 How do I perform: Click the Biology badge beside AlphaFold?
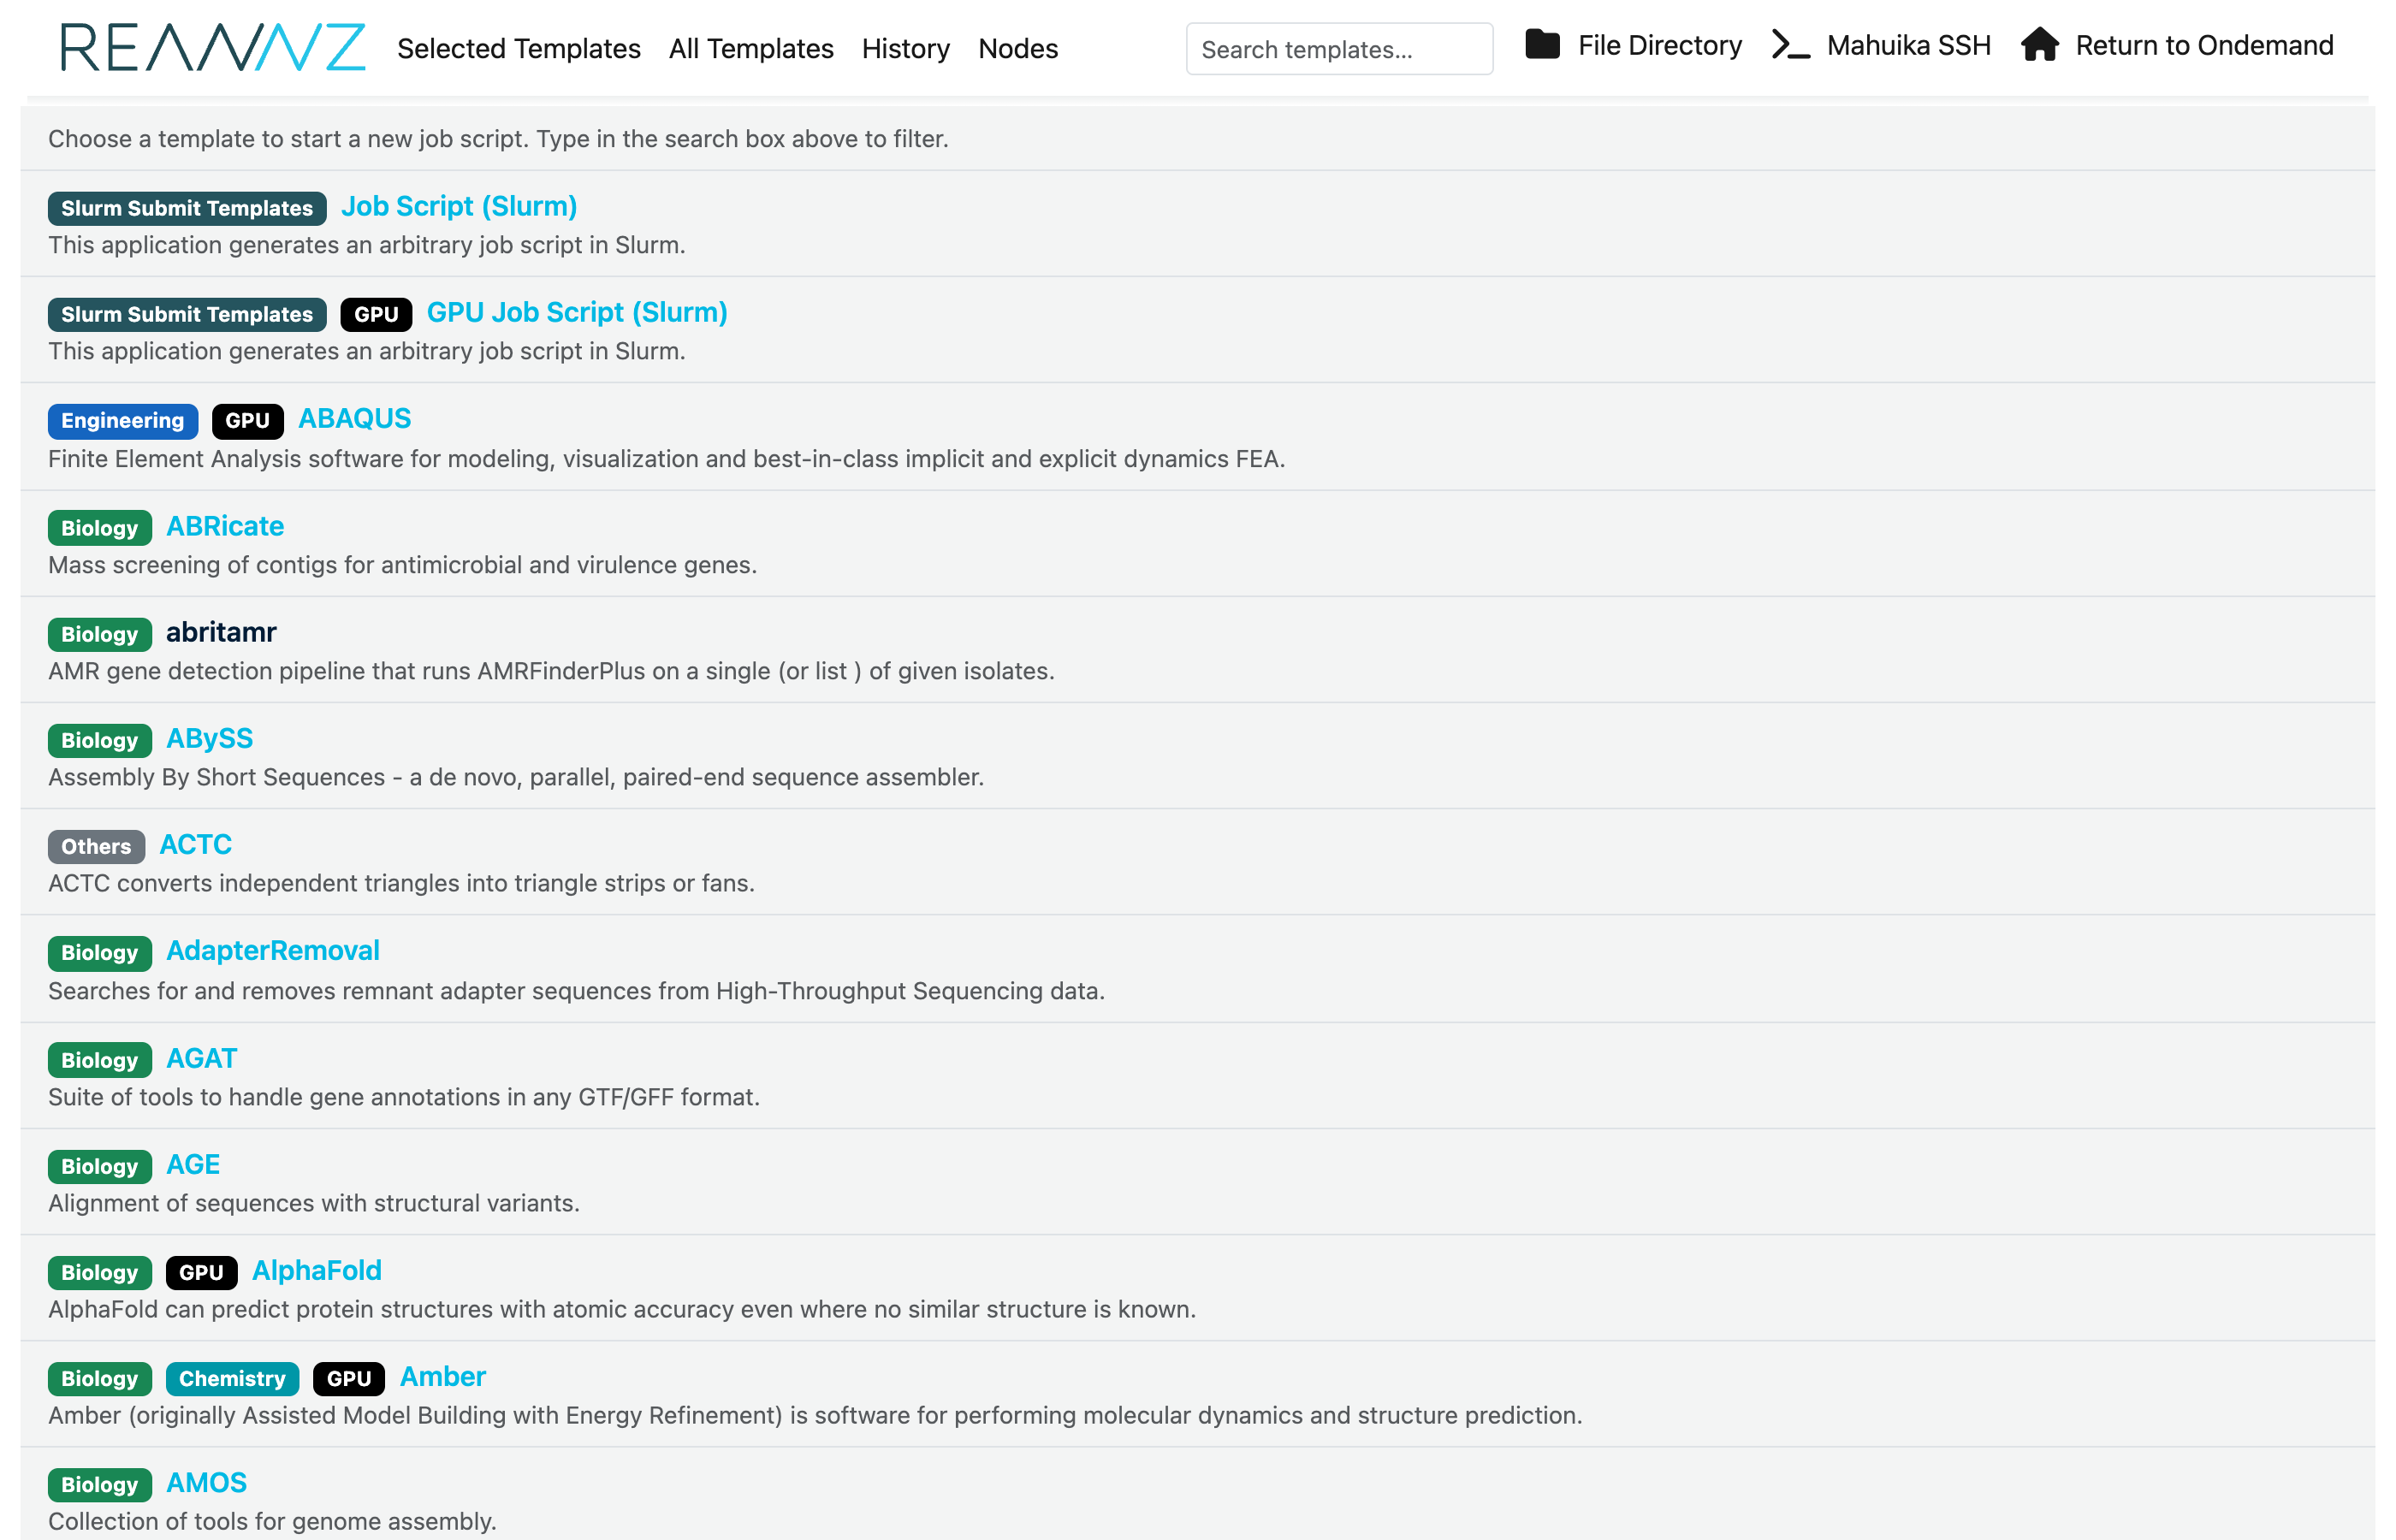click(x=100, y=1272)
